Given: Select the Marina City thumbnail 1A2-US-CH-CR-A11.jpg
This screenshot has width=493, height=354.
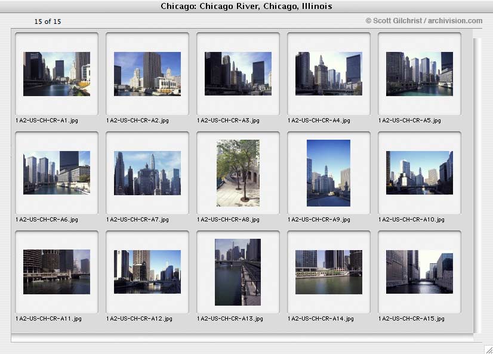Looking at the screenshot, I should (x=57, y=272).
